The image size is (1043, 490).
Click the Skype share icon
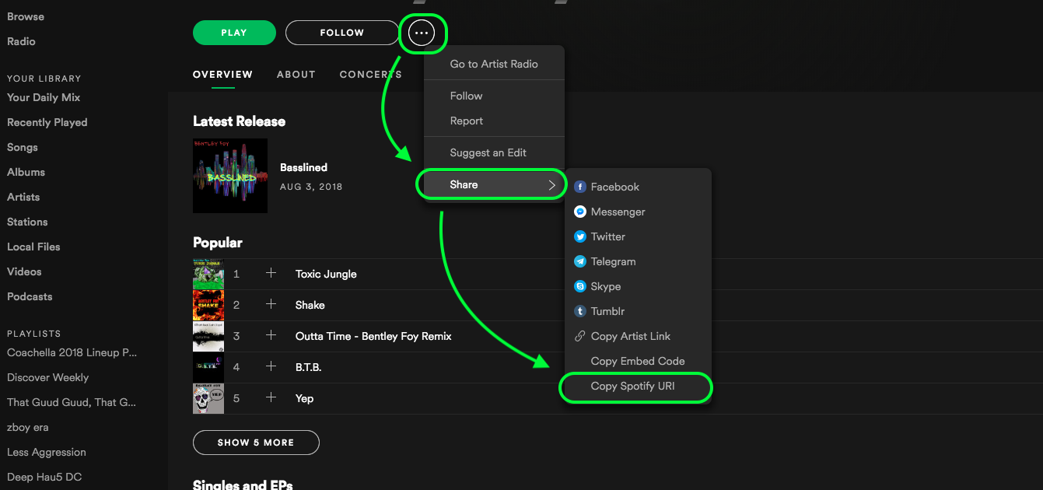[579, 286]
